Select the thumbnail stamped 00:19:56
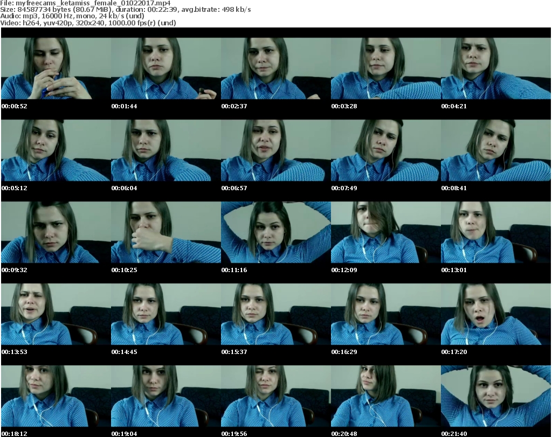This screenshot has height=437, width=552. pyautogui.click(x=275, y=396)
